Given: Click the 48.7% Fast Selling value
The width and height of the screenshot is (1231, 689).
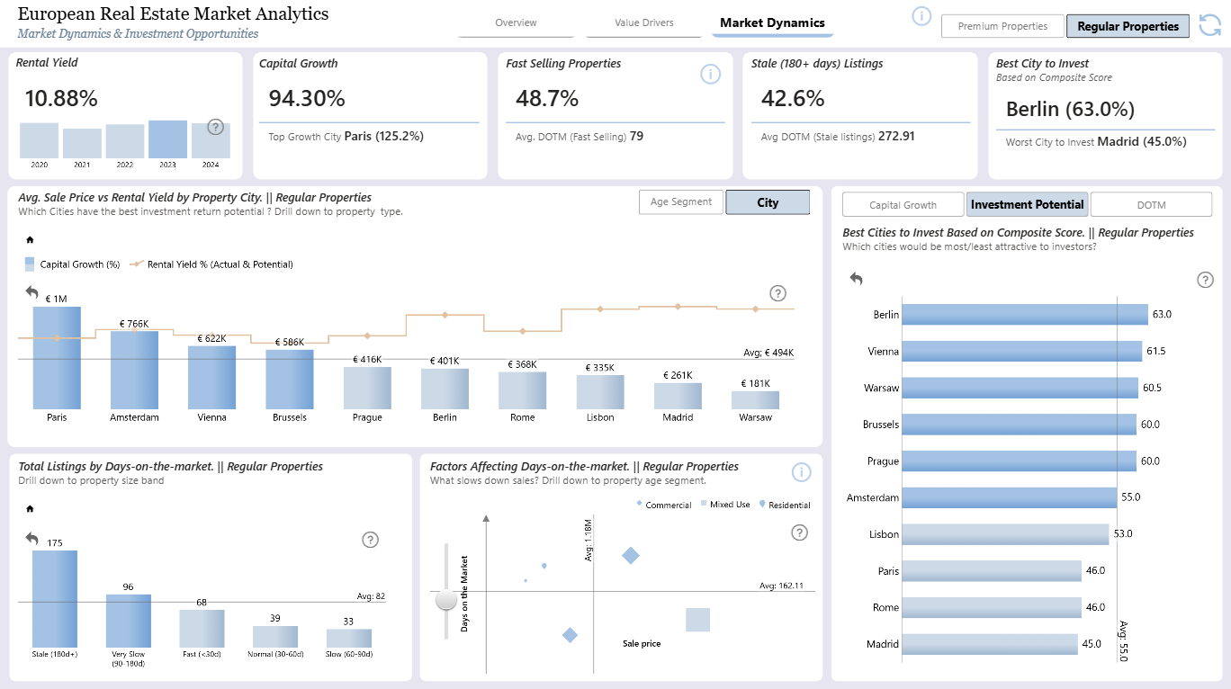Looking at the screenshot, I should point(547,98).
